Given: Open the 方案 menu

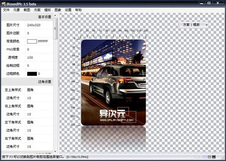Looking at the screenshot, I should tap(37, 10).
